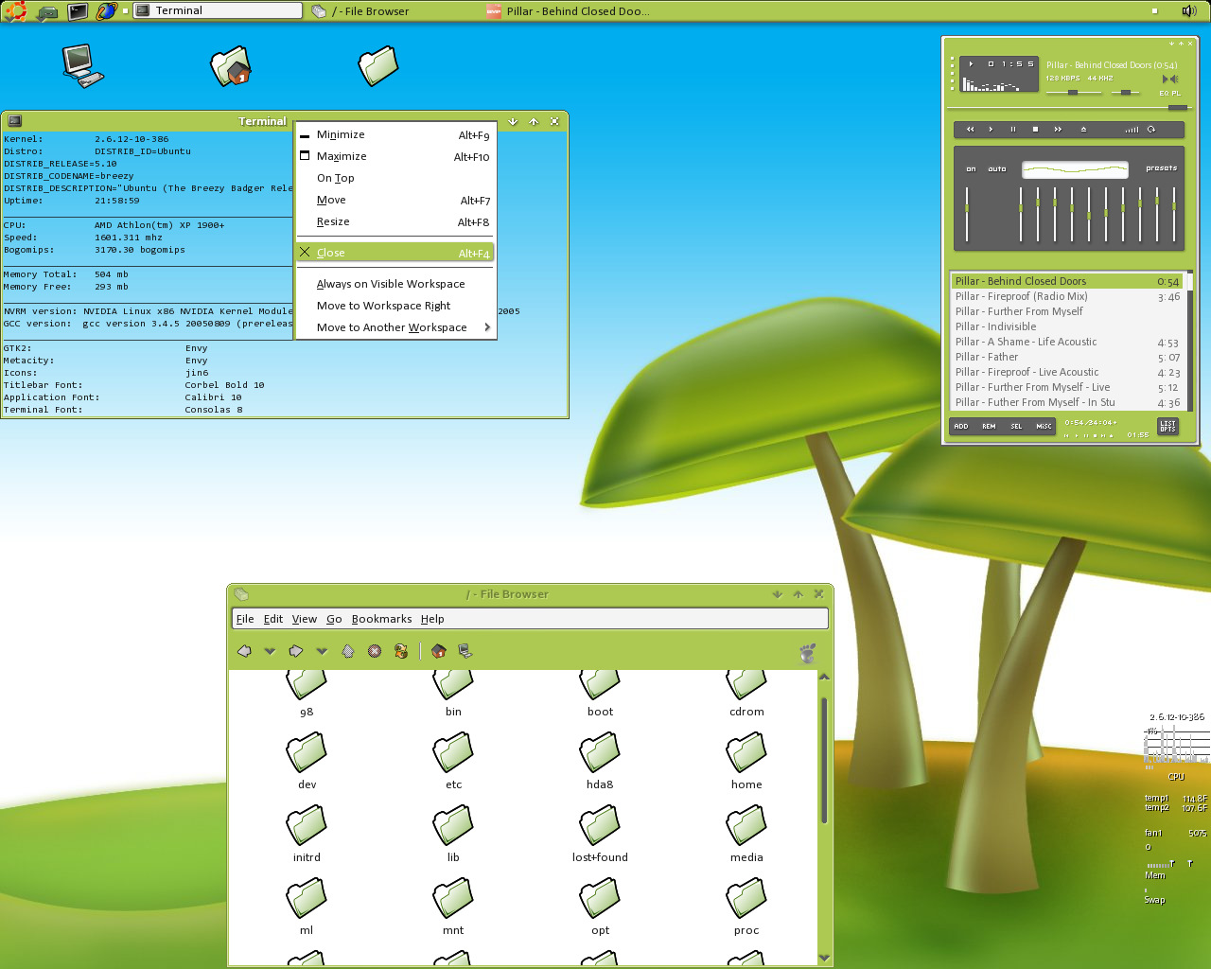Adjust the music player volume slider
1211x969 pixels.
(x=1074, y=92)
